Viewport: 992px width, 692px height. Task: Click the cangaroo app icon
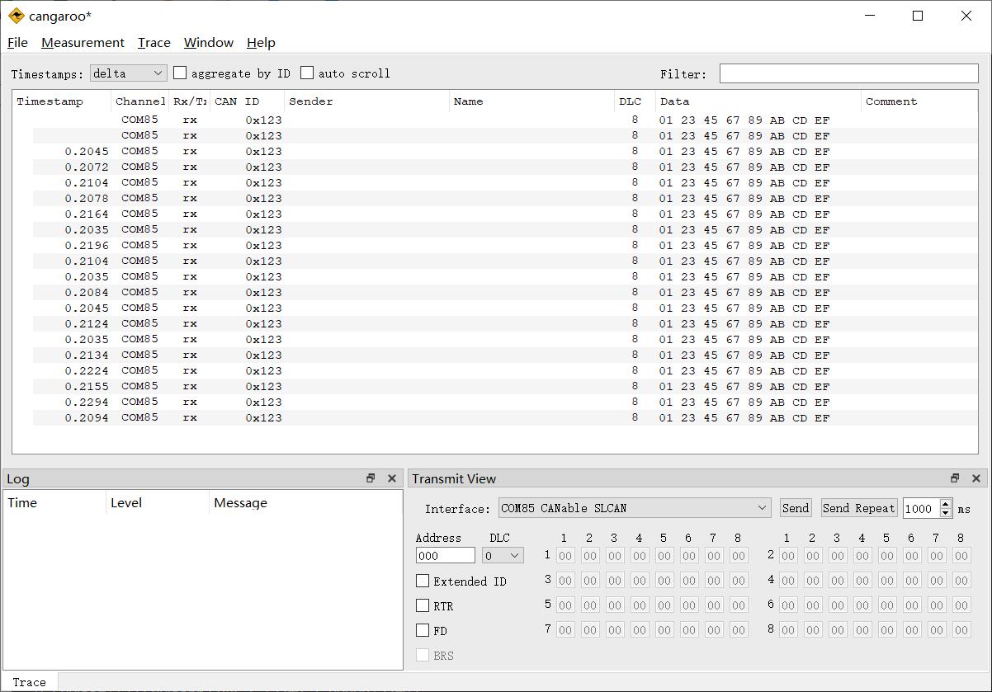click(16, 16)
